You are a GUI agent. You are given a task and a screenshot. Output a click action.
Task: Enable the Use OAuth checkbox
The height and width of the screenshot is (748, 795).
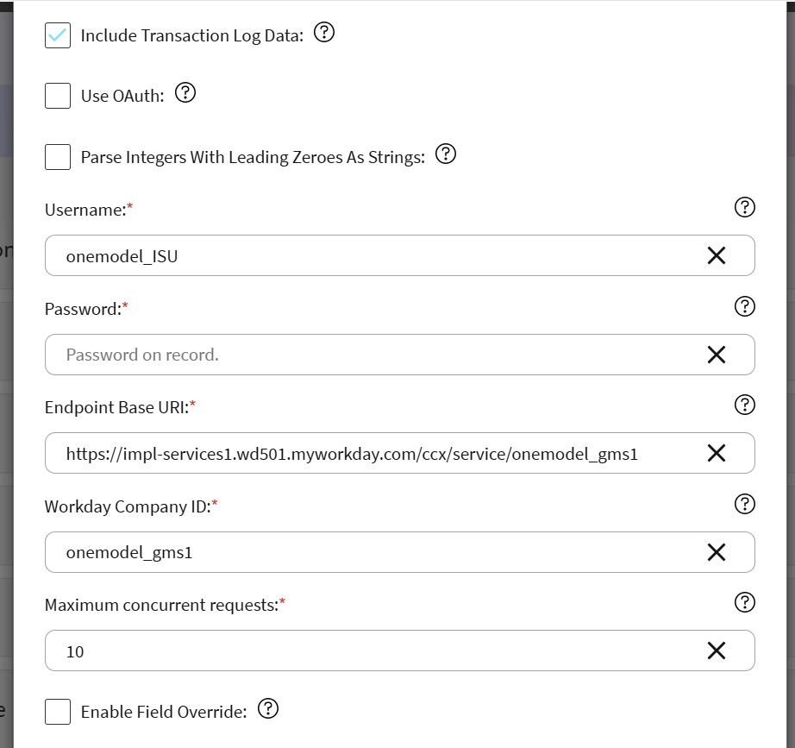(58, 96)
